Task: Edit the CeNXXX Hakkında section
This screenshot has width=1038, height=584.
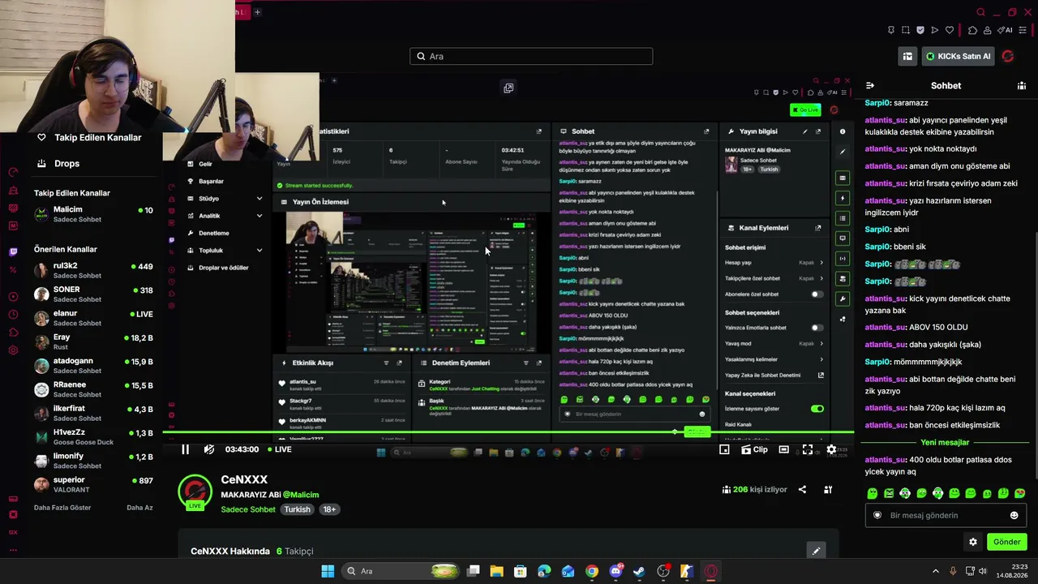Action: point(817,551)
